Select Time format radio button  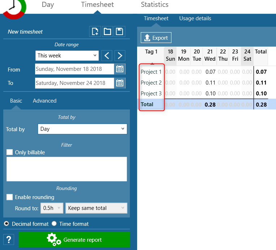tap(54, 224)
